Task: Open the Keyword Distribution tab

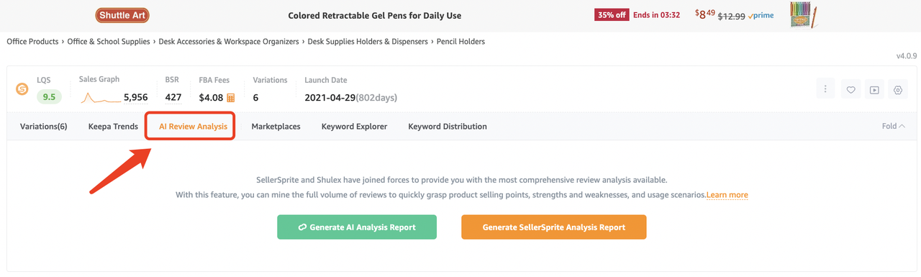Action: [448, 126]
